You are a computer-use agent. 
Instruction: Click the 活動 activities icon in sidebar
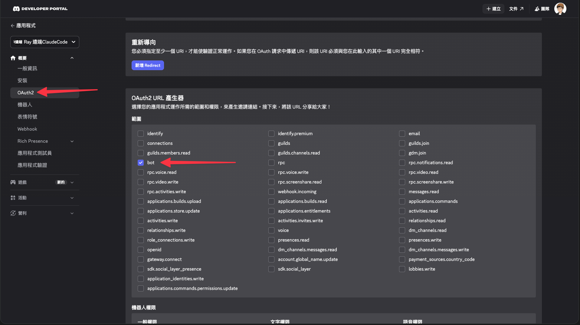pos(13,198)
